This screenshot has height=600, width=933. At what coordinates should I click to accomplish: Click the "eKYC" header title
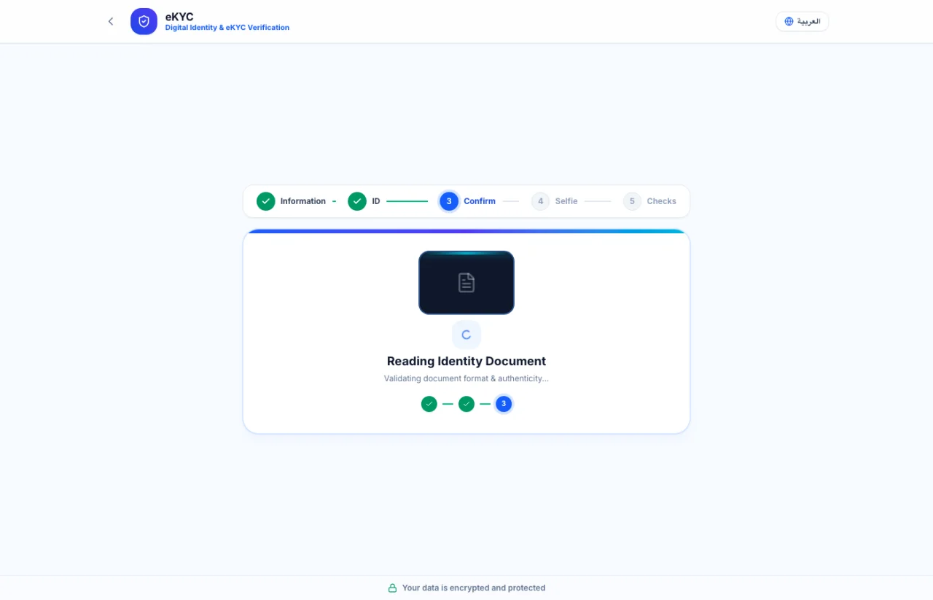(x=179, y=17)
